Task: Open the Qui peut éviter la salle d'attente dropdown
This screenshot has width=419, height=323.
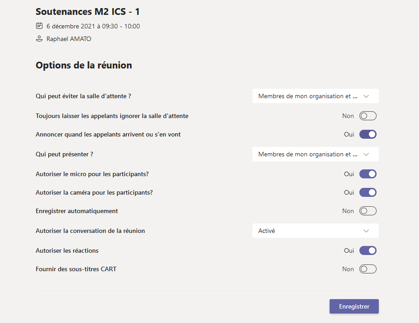Action: coord(315,96)
